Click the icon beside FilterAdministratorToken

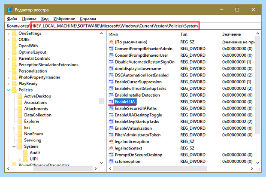coord(111,135)
